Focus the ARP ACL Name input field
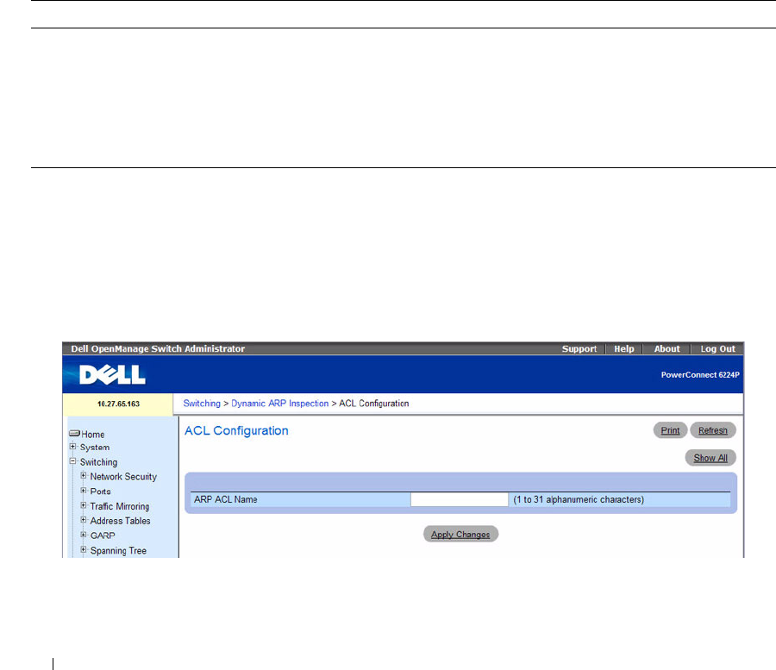This screenshot has width=776, height=670. (460, 499)
